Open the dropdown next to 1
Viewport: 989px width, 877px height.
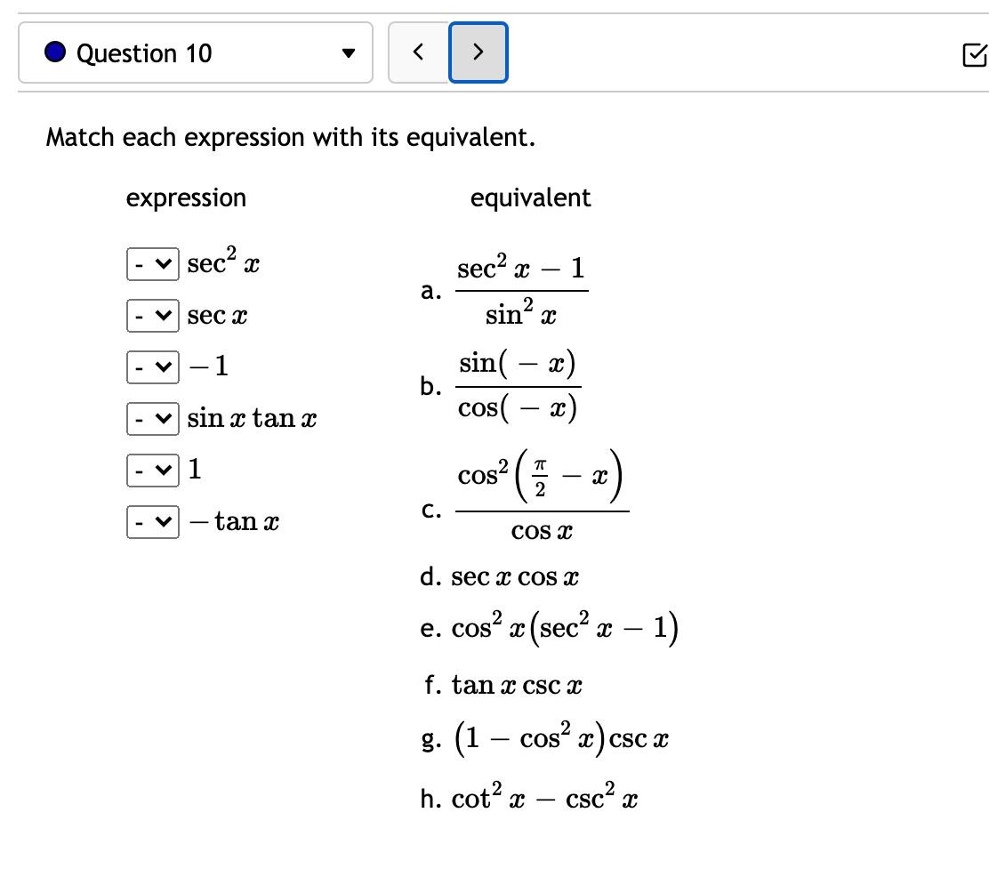pos(151,470)
